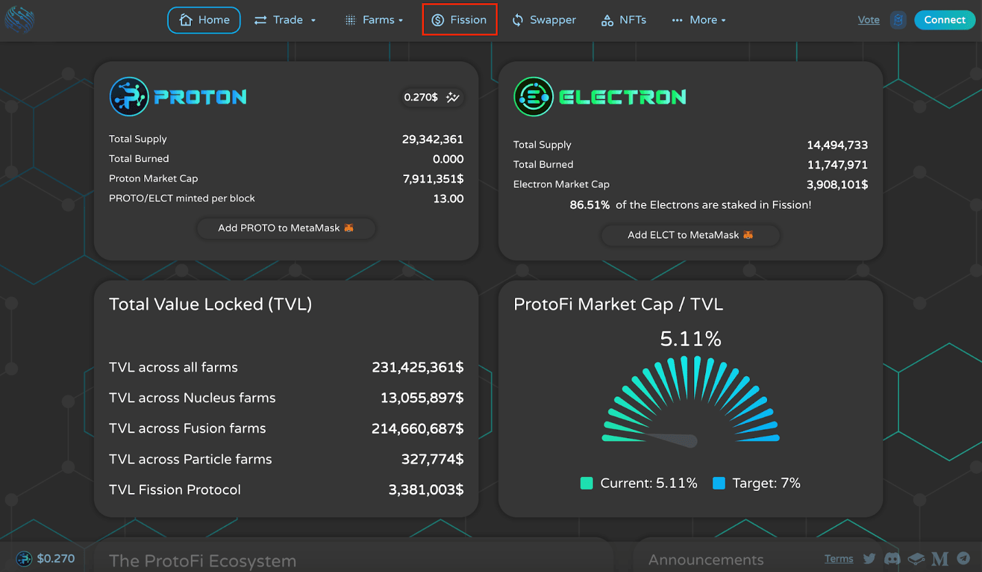Screen dimensions: 982x572
Task: Open the Medium icon in footer
Action: pyautogui.click(x=940, y=558)
